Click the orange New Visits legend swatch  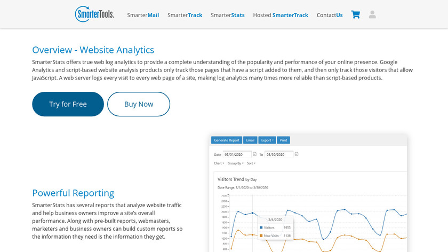point(261,235)
